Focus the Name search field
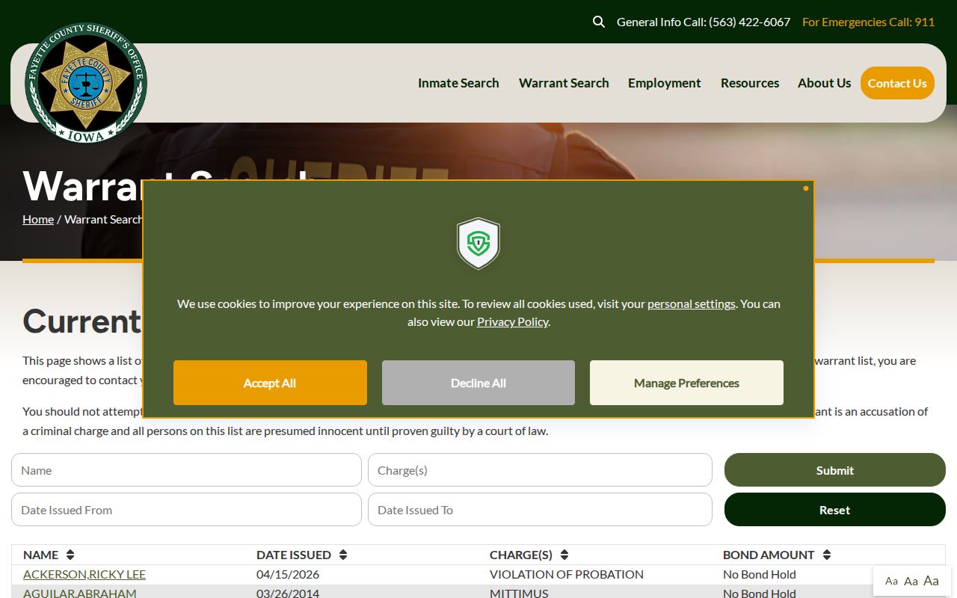Viewport: 957px width, 598px height. tap(186, 470)
